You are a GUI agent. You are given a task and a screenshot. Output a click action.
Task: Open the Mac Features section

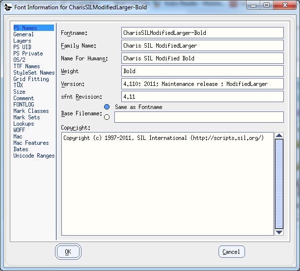coord(31,143)
